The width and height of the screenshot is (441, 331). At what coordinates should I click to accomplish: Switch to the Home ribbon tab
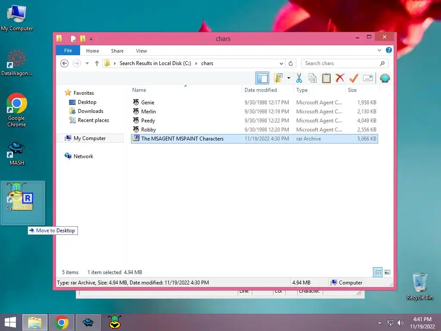[x=93, y=51]
